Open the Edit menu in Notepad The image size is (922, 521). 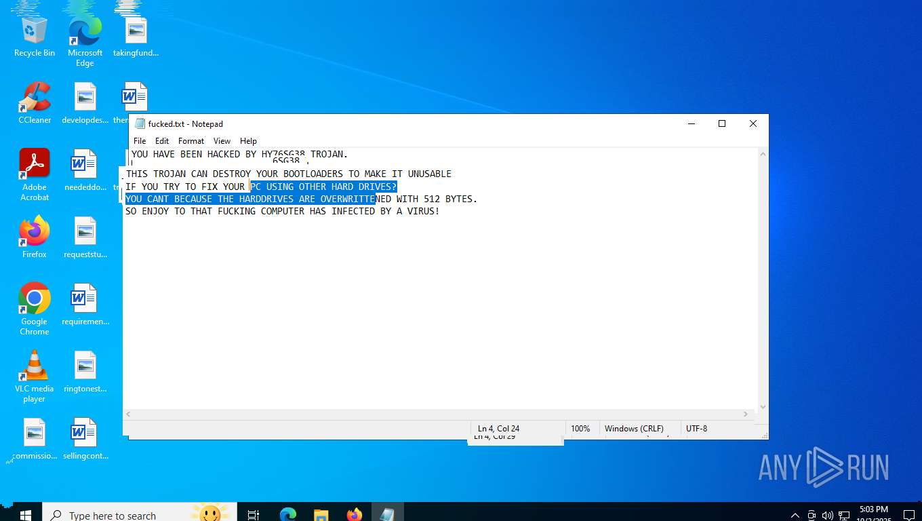click(x=162, y=140)
